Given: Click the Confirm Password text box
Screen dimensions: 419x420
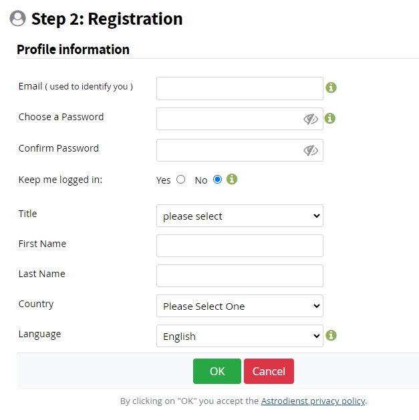Looking at the screenshot, I should (x=229, y=150).
